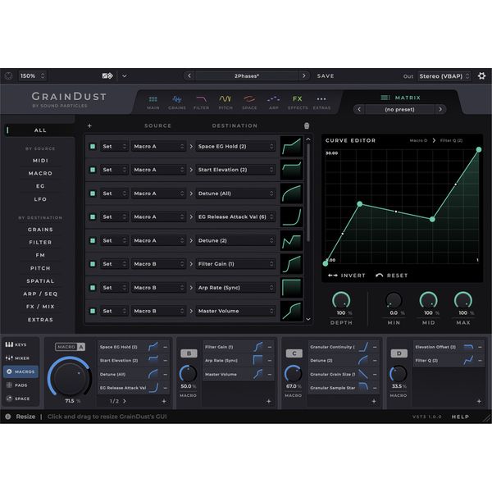Viewport: 492px width, 492px height.
Task: Open the Main section icon
Action: click(153, 99)
